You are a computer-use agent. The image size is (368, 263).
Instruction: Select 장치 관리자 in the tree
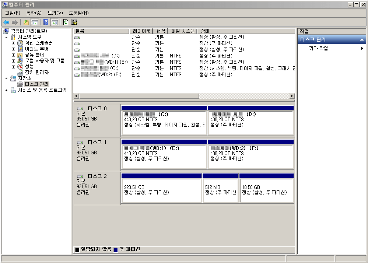37,73
